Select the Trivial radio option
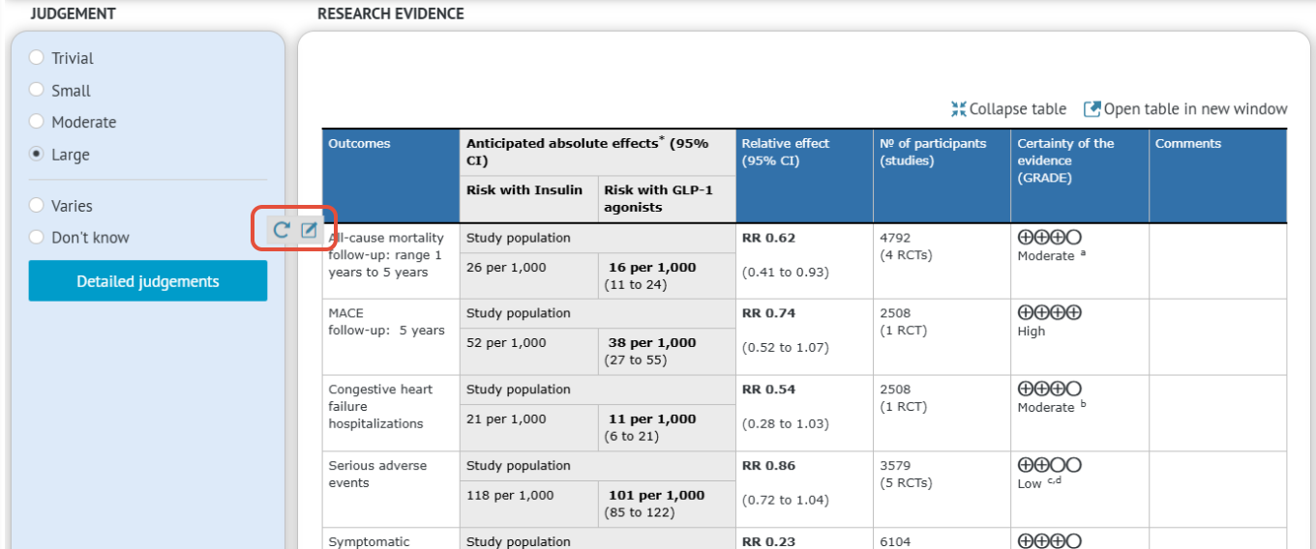 [x=37, y=58]
